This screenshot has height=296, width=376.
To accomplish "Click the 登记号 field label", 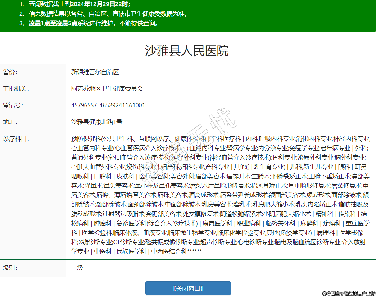I will pos(13,105).
